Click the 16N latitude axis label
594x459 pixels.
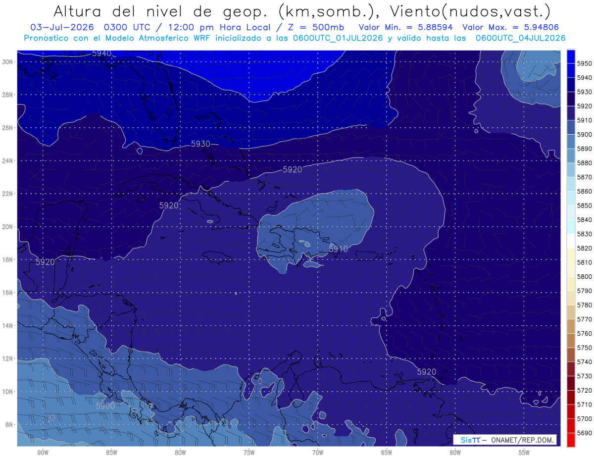tap(8, 293)
